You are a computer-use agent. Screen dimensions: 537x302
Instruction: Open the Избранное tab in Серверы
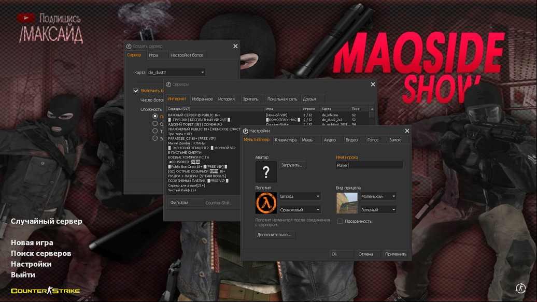[x=202, y=99]
